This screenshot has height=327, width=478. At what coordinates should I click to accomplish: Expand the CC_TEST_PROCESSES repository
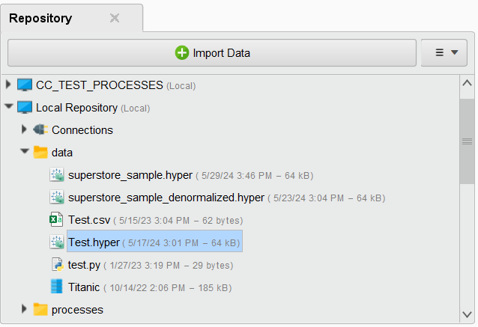[x=8, y=85]
